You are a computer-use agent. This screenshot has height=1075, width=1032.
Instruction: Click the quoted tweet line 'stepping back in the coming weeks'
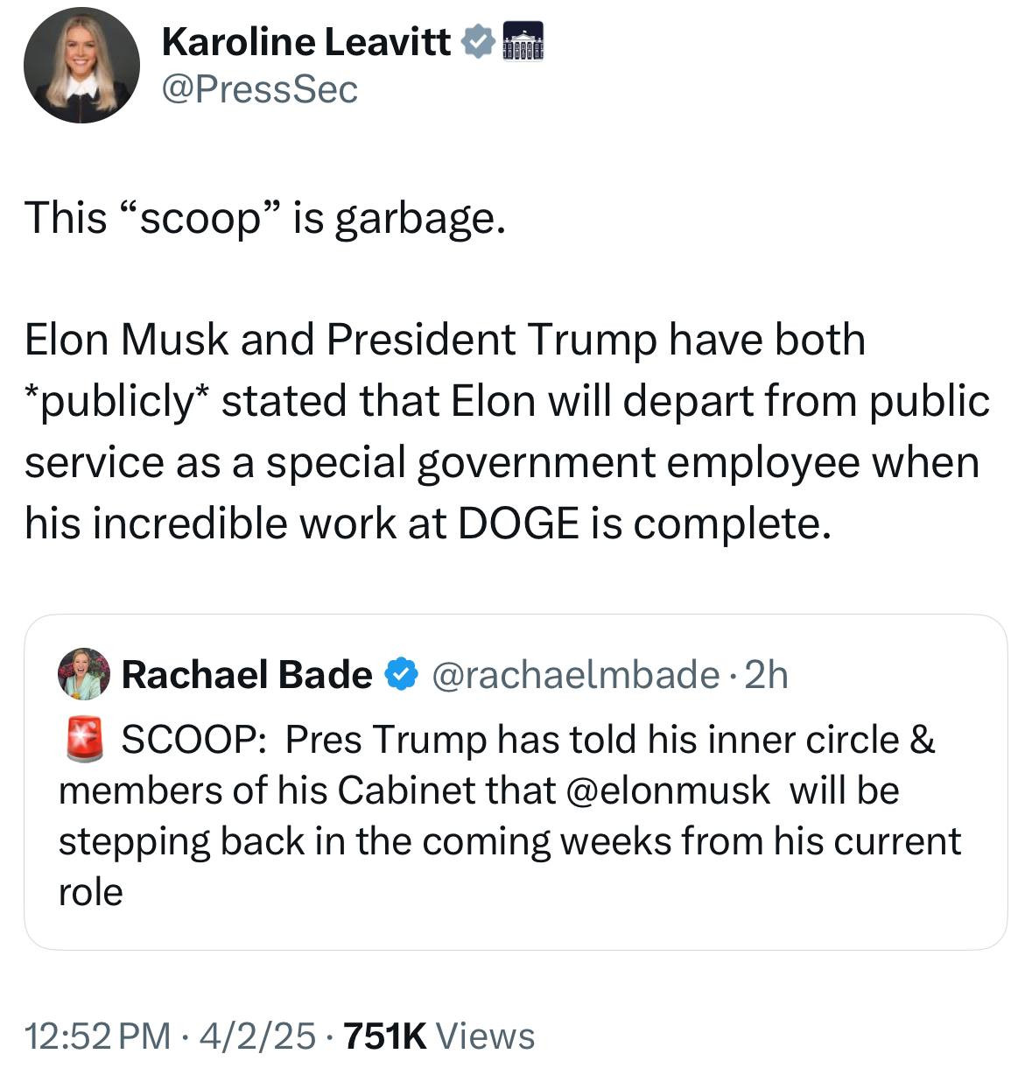[x=509, y=841]
